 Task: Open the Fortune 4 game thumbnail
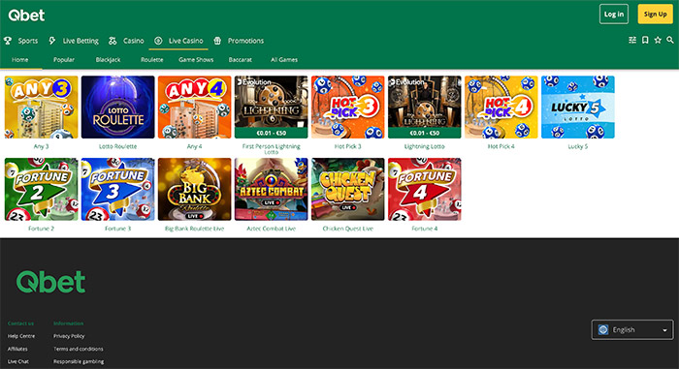click(x=425, y=190)
